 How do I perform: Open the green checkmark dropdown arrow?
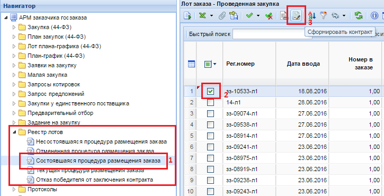(x=258, y=16)
